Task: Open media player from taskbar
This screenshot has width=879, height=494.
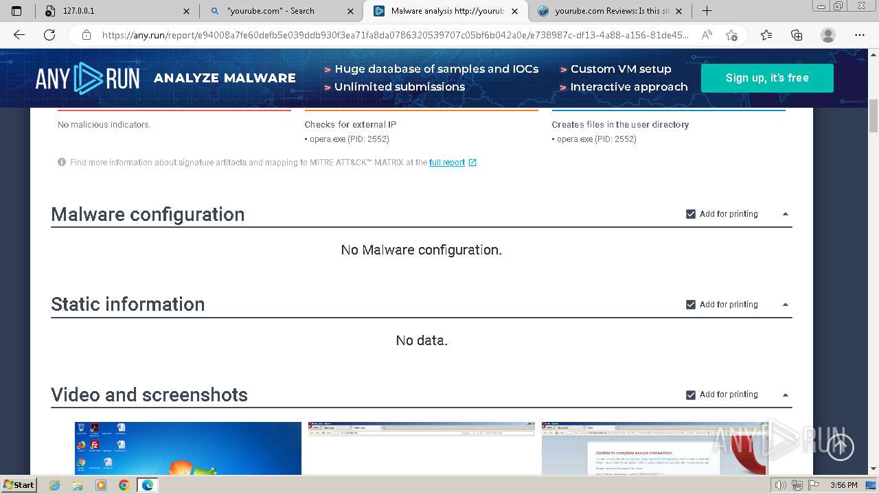Action: (101, 485)
